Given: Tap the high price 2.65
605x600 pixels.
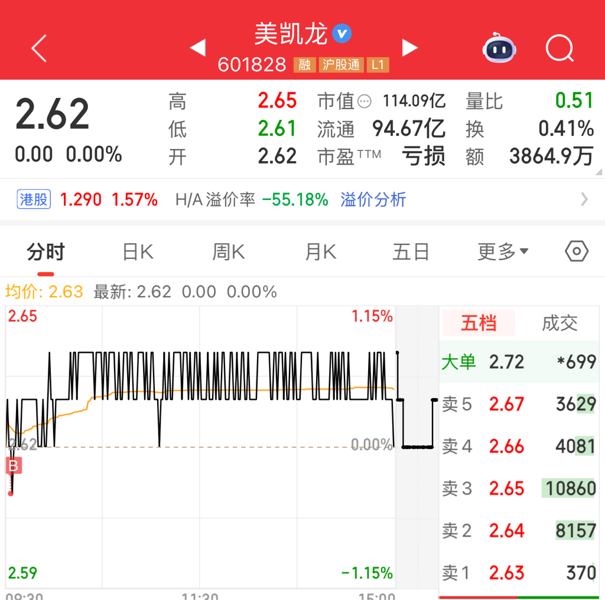Looking at the screenshot, I should [277, 100].
